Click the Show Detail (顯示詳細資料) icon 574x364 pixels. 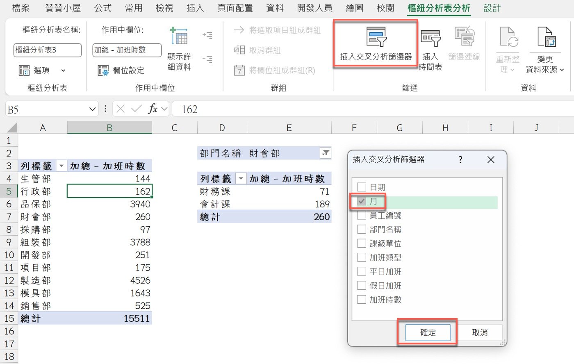pos(179,36)
